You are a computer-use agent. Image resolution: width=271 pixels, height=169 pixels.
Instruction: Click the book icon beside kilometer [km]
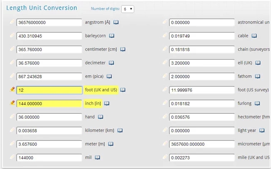click(x=120, y=130)
